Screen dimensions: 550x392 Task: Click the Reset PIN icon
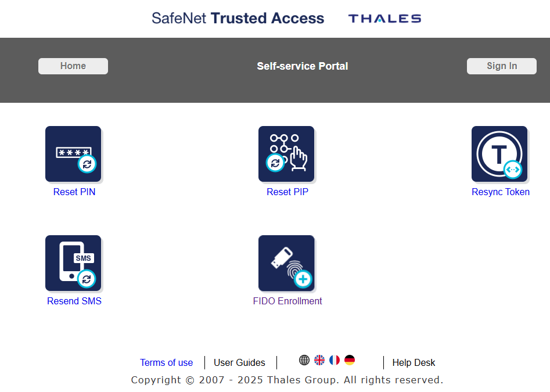click(73, 154)
